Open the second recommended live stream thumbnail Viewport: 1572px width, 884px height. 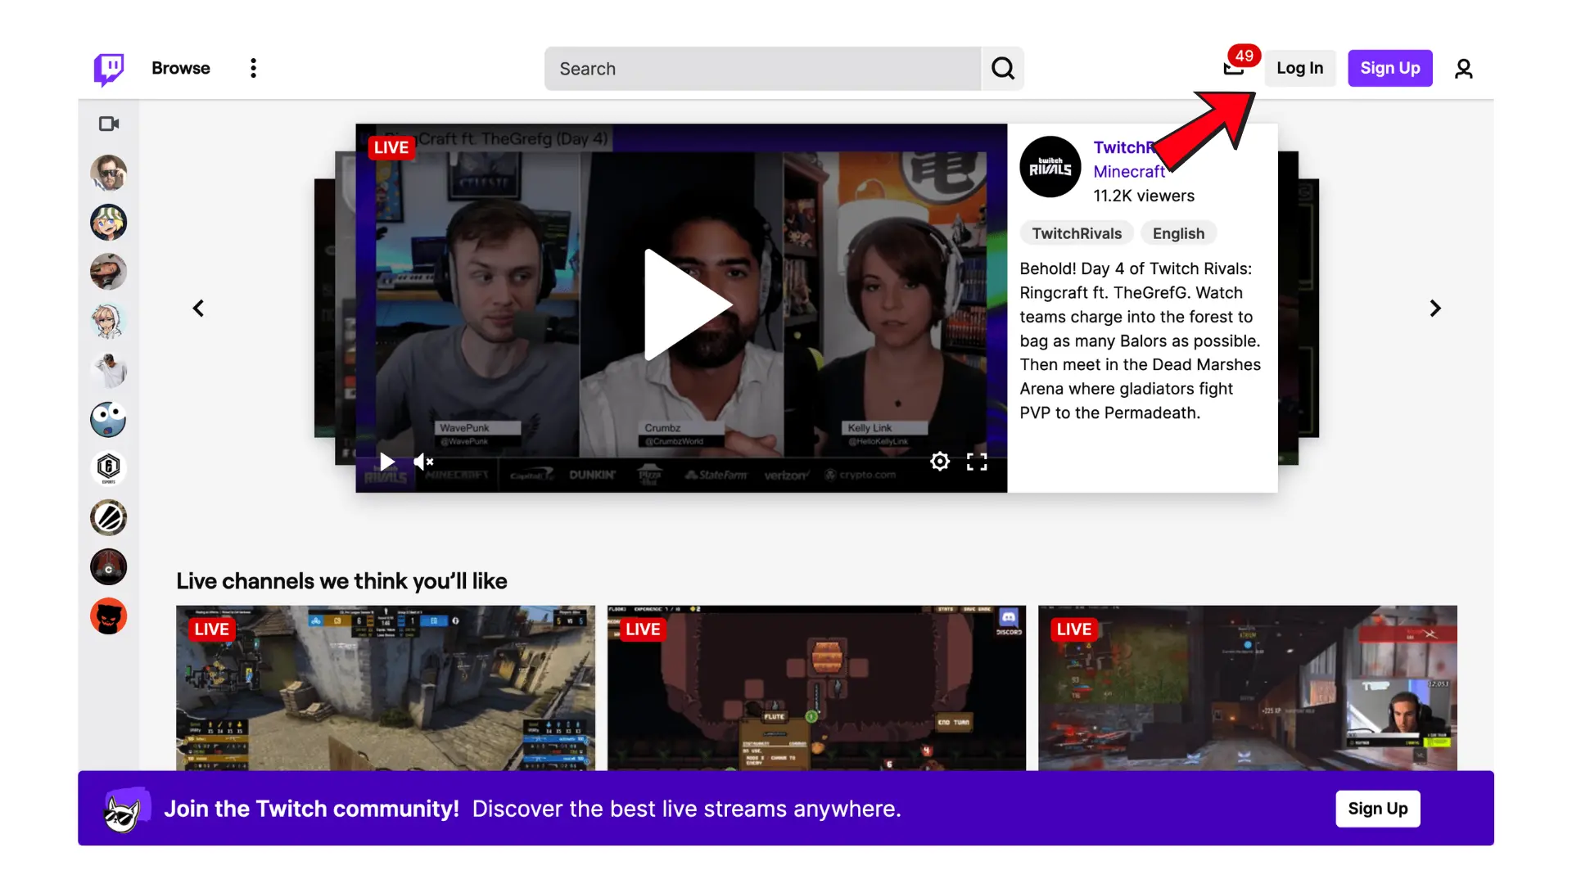coord(816,688)
